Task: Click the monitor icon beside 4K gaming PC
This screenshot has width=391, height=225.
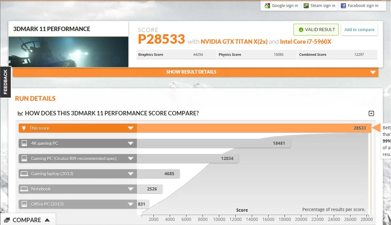Action: click(x=24, y=143)
